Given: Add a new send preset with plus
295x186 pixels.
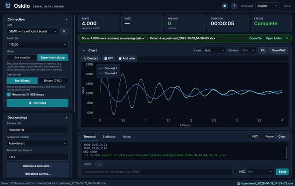Looking at the screenshot, I should pyautogui.click(x=99, y=164).
